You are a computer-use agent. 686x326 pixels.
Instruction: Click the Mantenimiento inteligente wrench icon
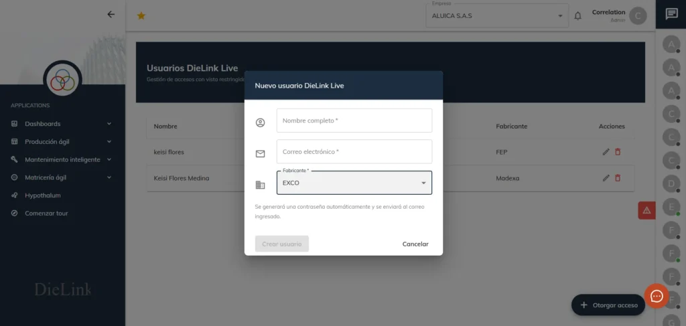pos(15,159)
